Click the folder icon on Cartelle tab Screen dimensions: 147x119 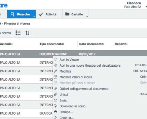67,14
